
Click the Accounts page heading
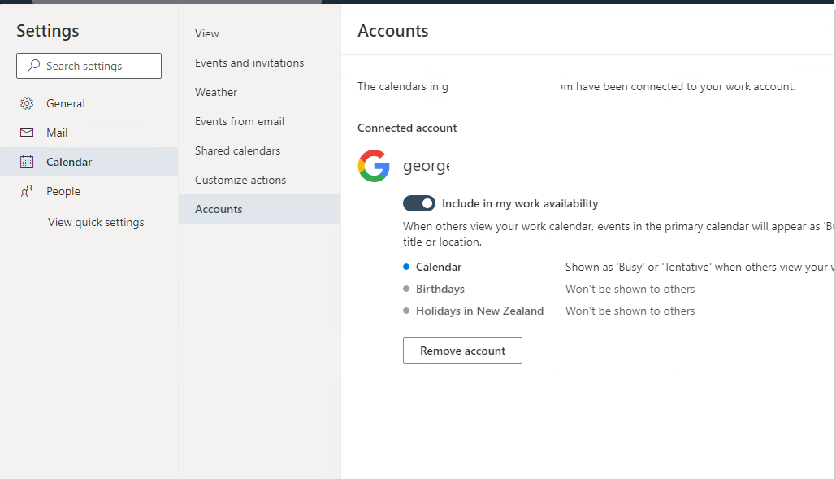[393, 31]
